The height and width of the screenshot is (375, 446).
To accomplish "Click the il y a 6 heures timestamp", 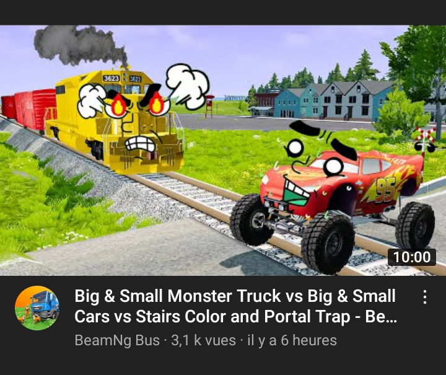I will (x=292, y=340).
